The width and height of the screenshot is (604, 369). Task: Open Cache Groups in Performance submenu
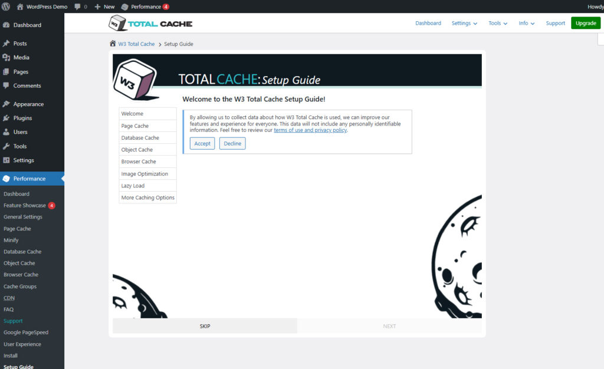click(x=20, y=286)
